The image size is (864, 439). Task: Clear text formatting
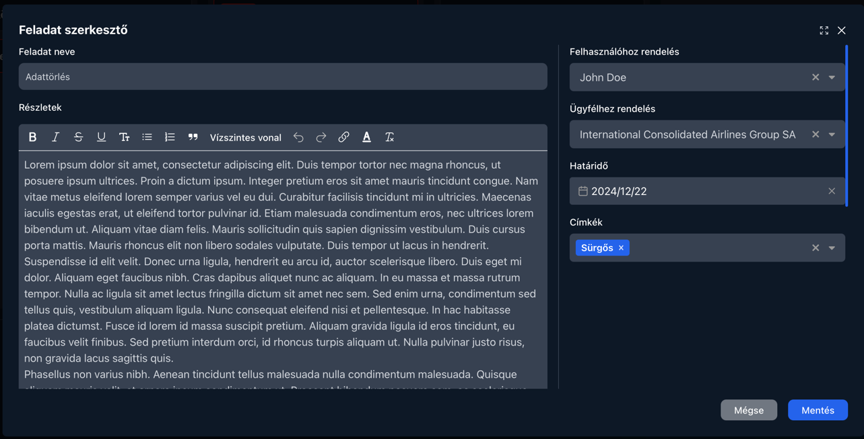tap(389, 137)
